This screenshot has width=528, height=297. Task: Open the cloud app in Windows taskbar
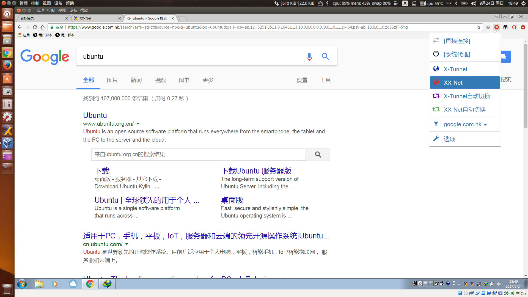pos(73,284)
